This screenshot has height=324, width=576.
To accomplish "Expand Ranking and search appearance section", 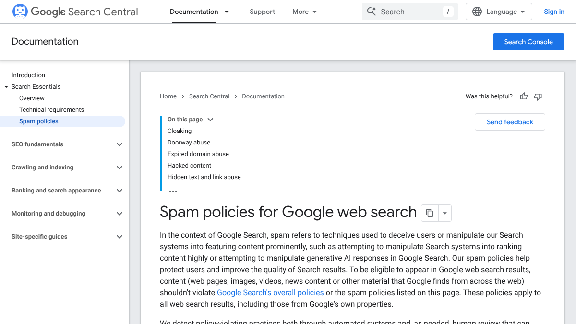I will pyautogui.click(x=65, y=191).
